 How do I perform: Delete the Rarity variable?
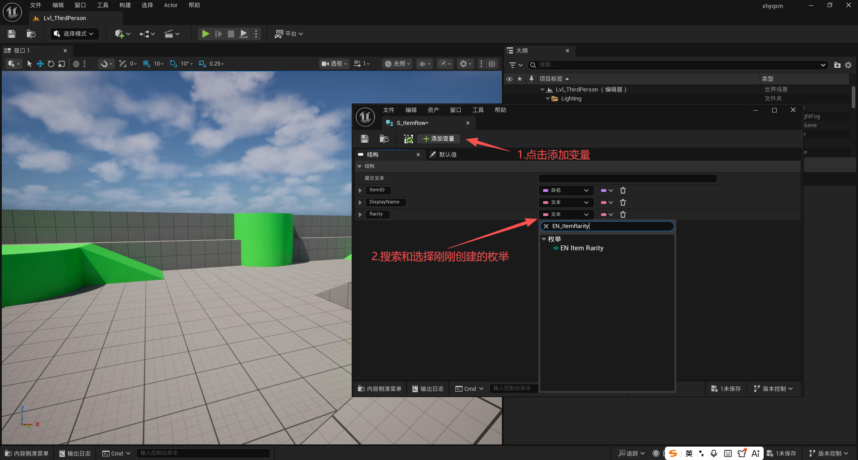(x=623, y=215)
